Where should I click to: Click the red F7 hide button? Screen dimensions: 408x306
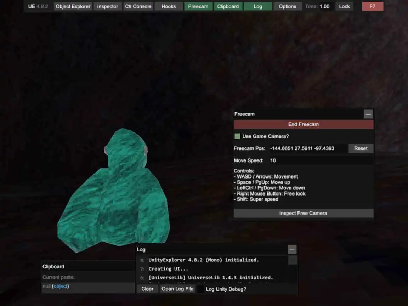pos(373,6)
